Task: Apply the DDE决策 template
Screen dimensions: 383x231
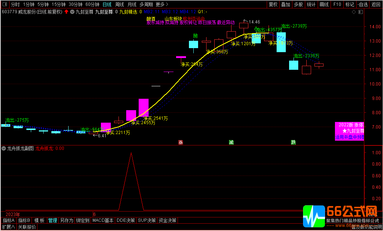Action: tap(125, 220)
